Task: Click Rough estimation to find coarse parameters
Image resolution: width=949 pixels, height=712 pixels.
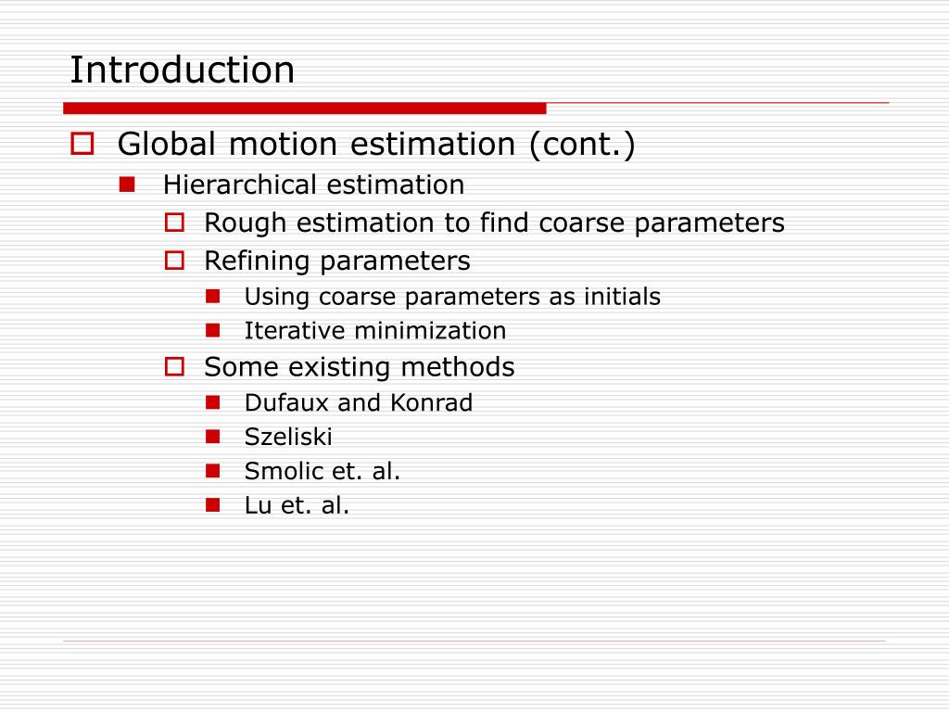Action: coord(495,222)
